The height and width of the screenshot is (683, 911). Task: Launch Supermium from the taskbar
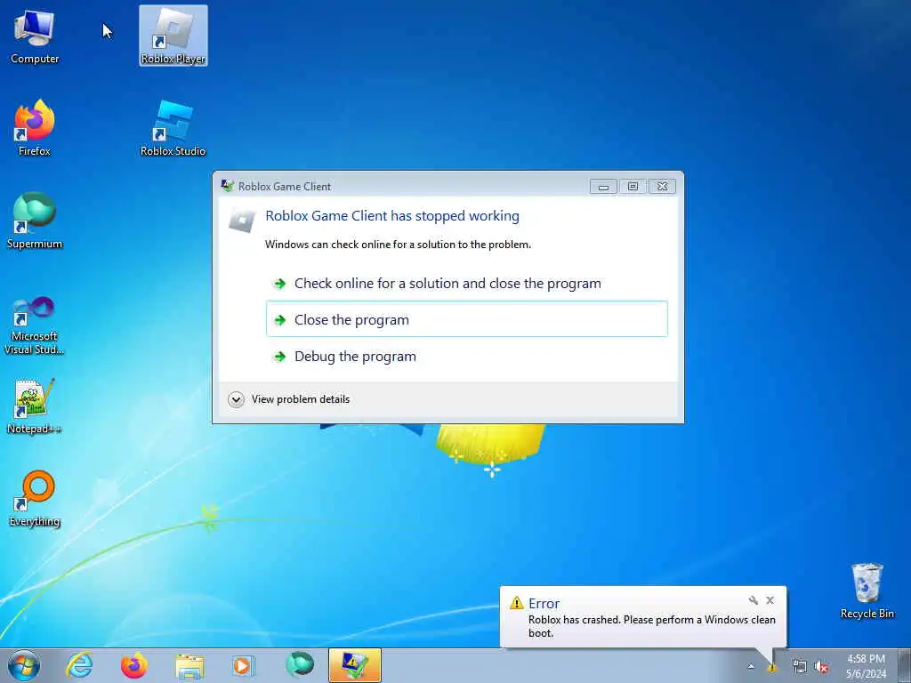[299, 665]
